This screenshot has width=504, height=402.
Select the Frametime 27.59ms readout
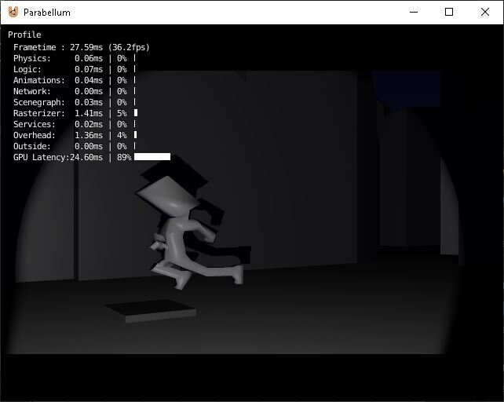(x=82, y=47)
